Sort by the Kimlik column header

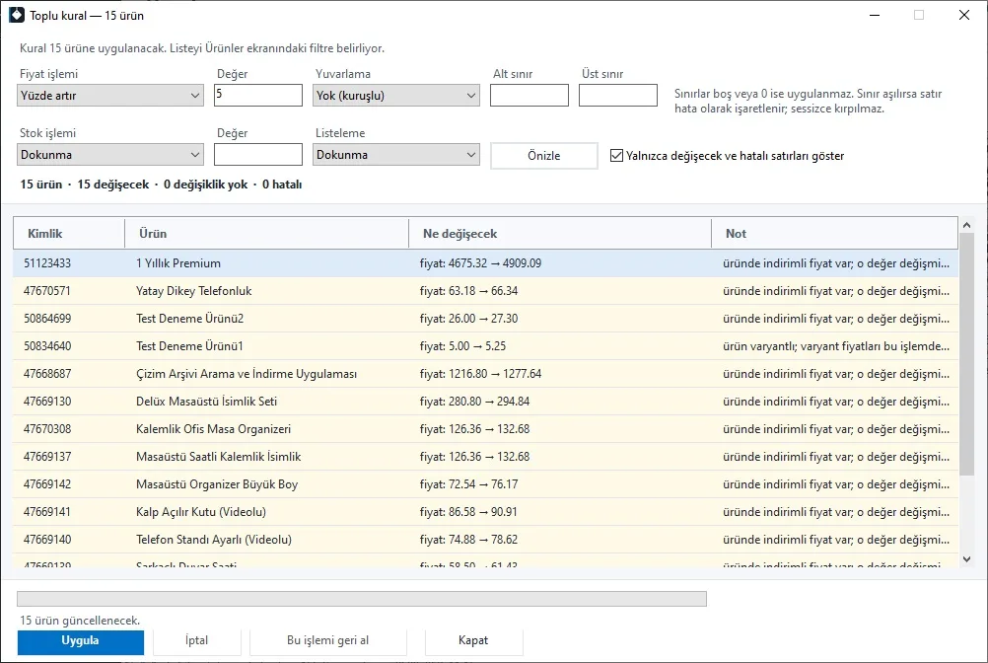coord(69,234)
